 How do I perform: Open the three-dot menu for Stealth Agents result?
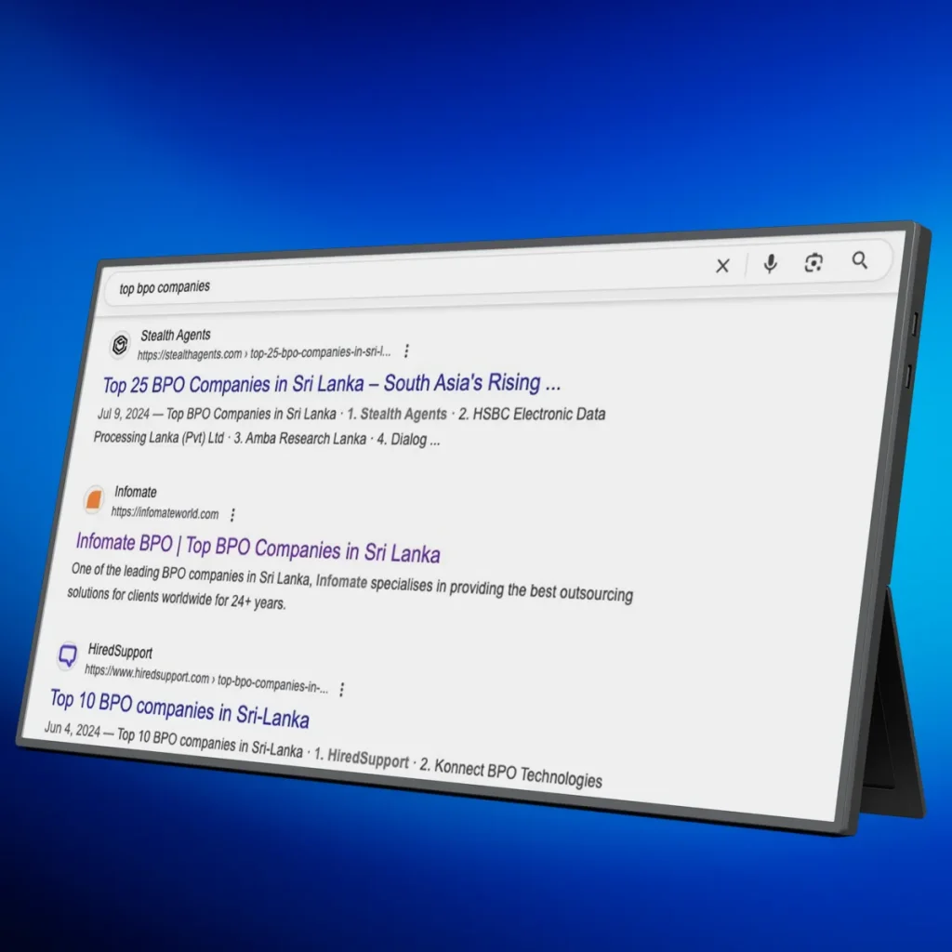(x=406, y=351)
